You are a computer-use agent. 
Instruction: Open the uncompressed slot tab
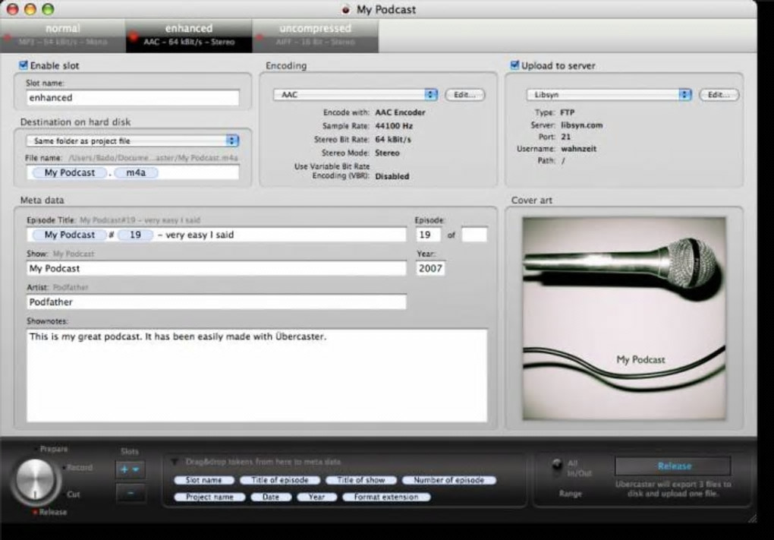[315, 36]
